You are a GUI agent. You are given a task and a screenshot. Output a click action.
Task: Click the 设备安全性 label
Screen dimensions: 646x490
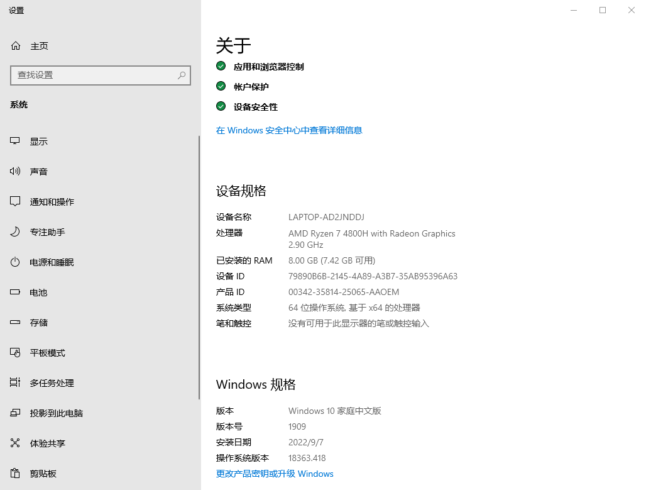255,107
